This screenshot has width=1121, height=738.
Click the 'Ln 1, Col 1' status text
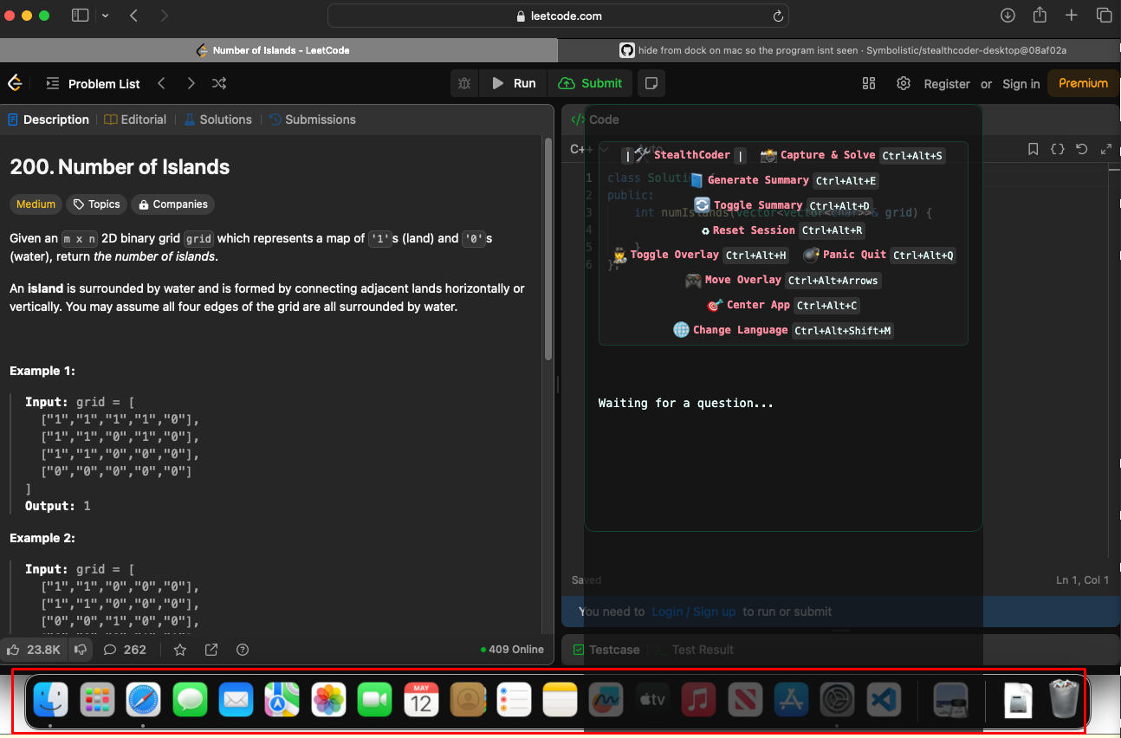pyautogui.click(x=1082, y=580)
